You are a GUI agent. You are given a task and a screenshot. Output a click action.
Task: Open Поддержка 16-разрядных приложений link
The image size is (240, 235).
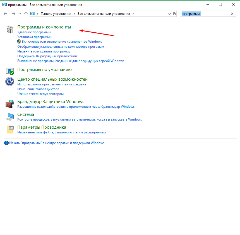[x=47, y=56]
